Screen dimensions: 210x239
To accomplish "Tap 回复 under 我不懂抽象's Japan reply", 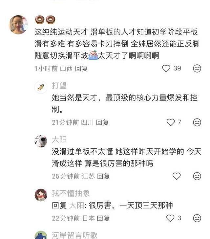I will point(103,218).
